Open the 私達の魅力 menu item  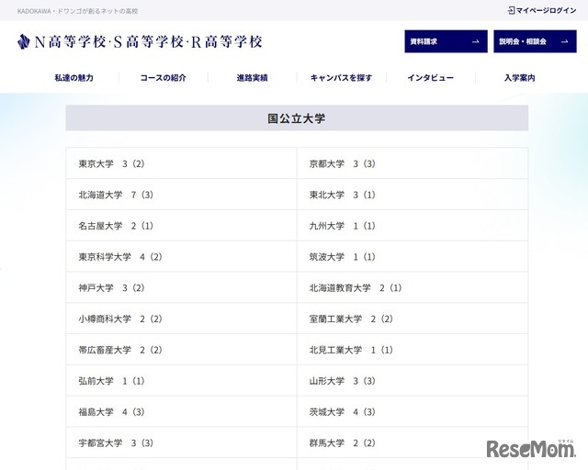73,78
